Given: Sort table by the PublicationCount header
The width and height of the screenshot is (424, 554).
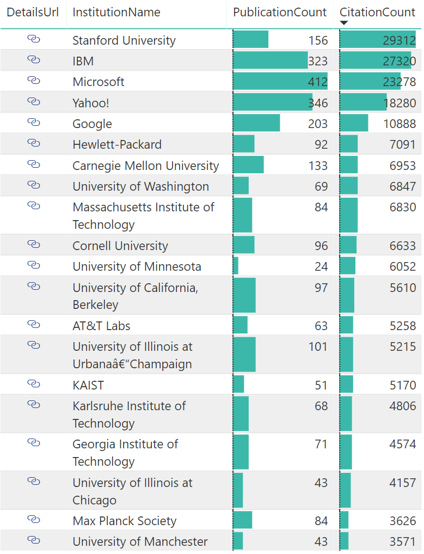Looking at the screenshot, I should pyautogui.click(x=279, y=12).
